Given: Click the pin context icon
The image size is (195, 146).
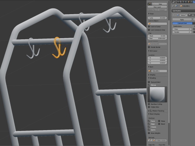Looking at the screenshot, I should coord(173,6).
